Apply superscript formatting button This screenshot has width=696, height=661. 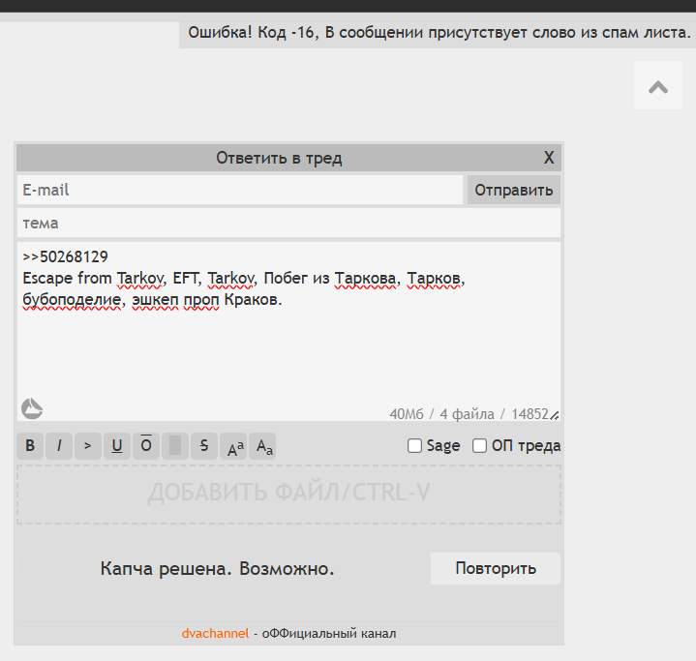pyautogui.click(x=233, y=446)
